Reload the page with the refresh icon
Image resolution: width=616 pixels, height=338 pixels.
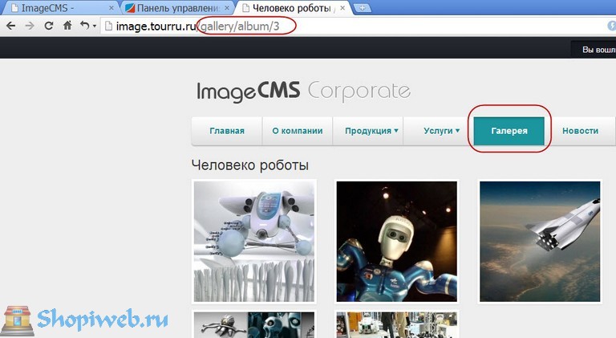coord(49,26)
